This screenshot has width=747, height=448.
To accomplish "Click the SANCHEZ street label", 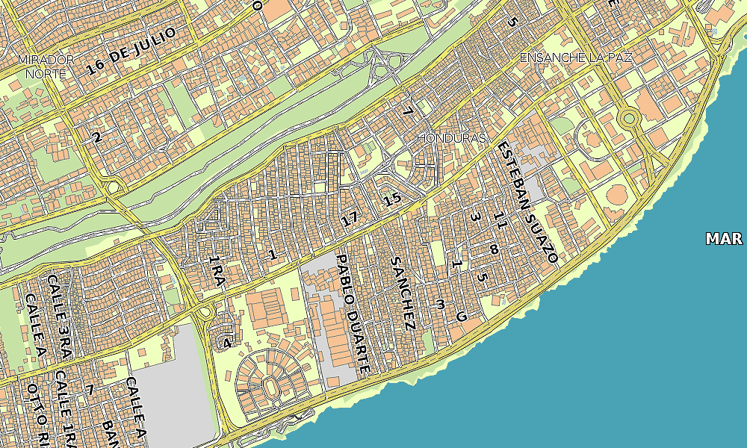I will tap(403, 293).
